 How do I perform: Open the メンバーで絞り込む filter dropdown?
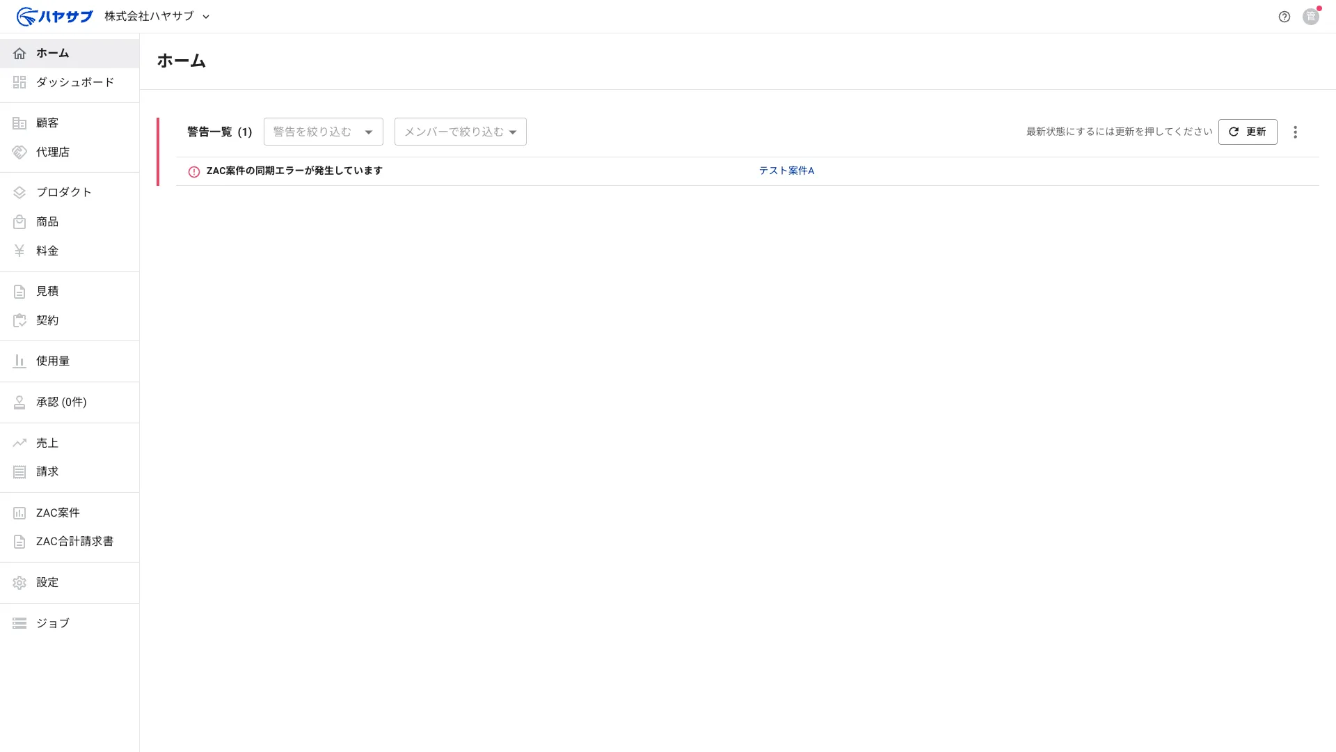tap(461, 132)
